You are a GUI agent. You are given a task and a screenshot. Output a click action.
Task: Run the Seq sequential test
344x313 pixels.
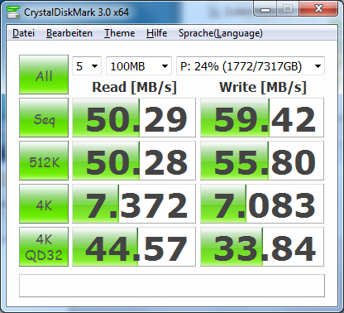pos(44,118)
